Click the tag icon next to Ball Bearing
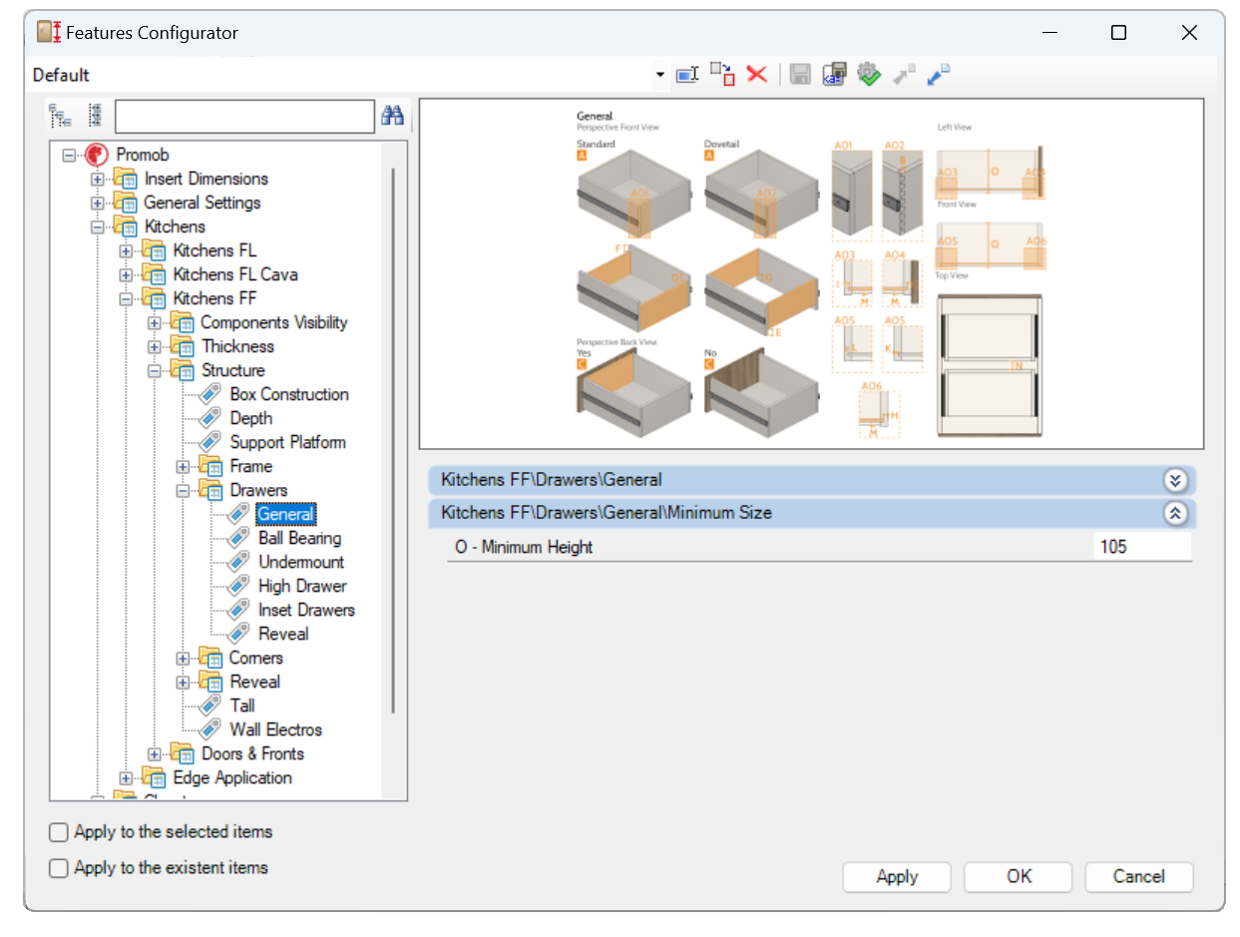Image resolution: width=1240 pixels, height=937 pixels. tap(238, 538)
